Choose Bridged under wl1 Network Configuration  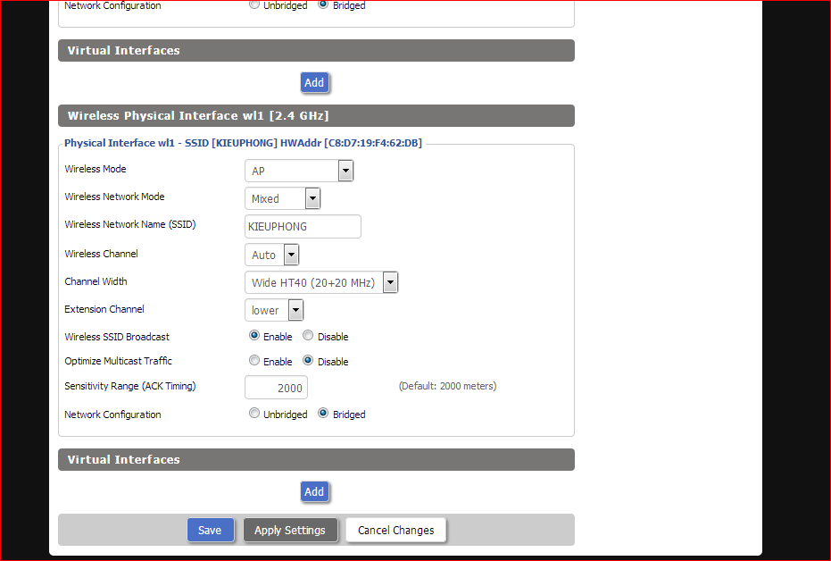[323, 414]
